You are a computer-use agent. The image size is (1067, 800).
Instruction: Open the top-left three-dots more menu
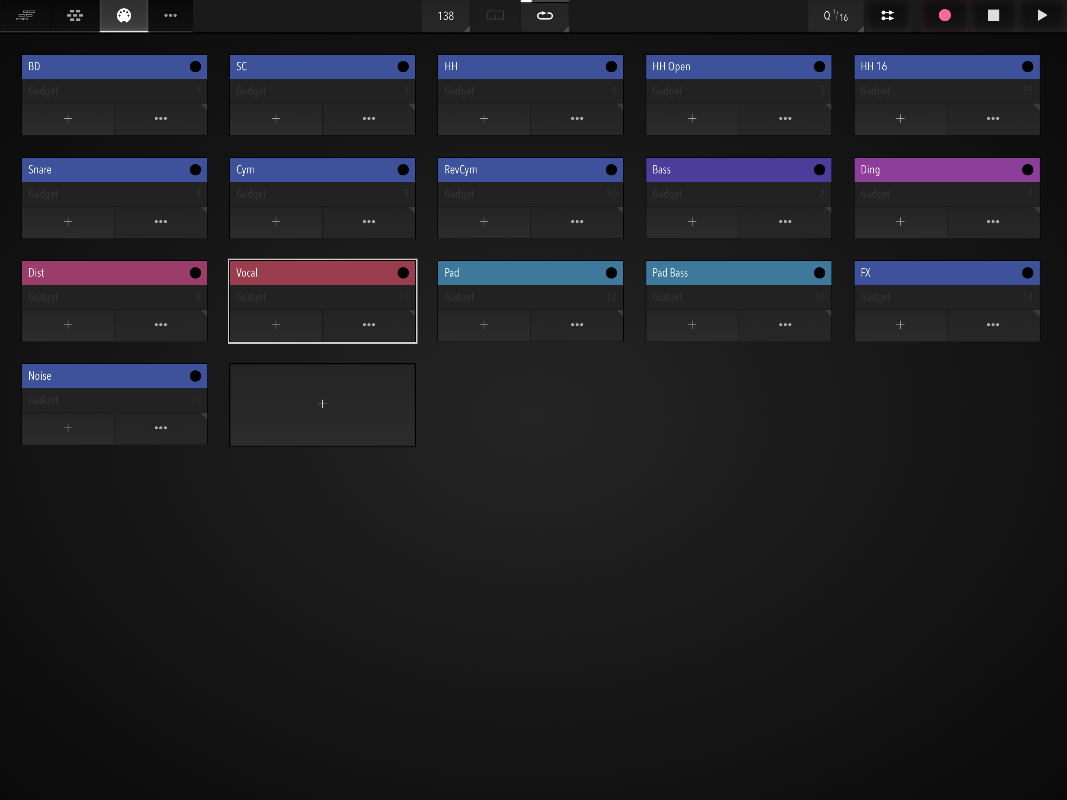(170, 16)
